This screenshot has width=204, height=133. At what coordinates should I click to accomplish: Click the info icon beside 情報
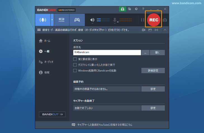coord(41,72)
